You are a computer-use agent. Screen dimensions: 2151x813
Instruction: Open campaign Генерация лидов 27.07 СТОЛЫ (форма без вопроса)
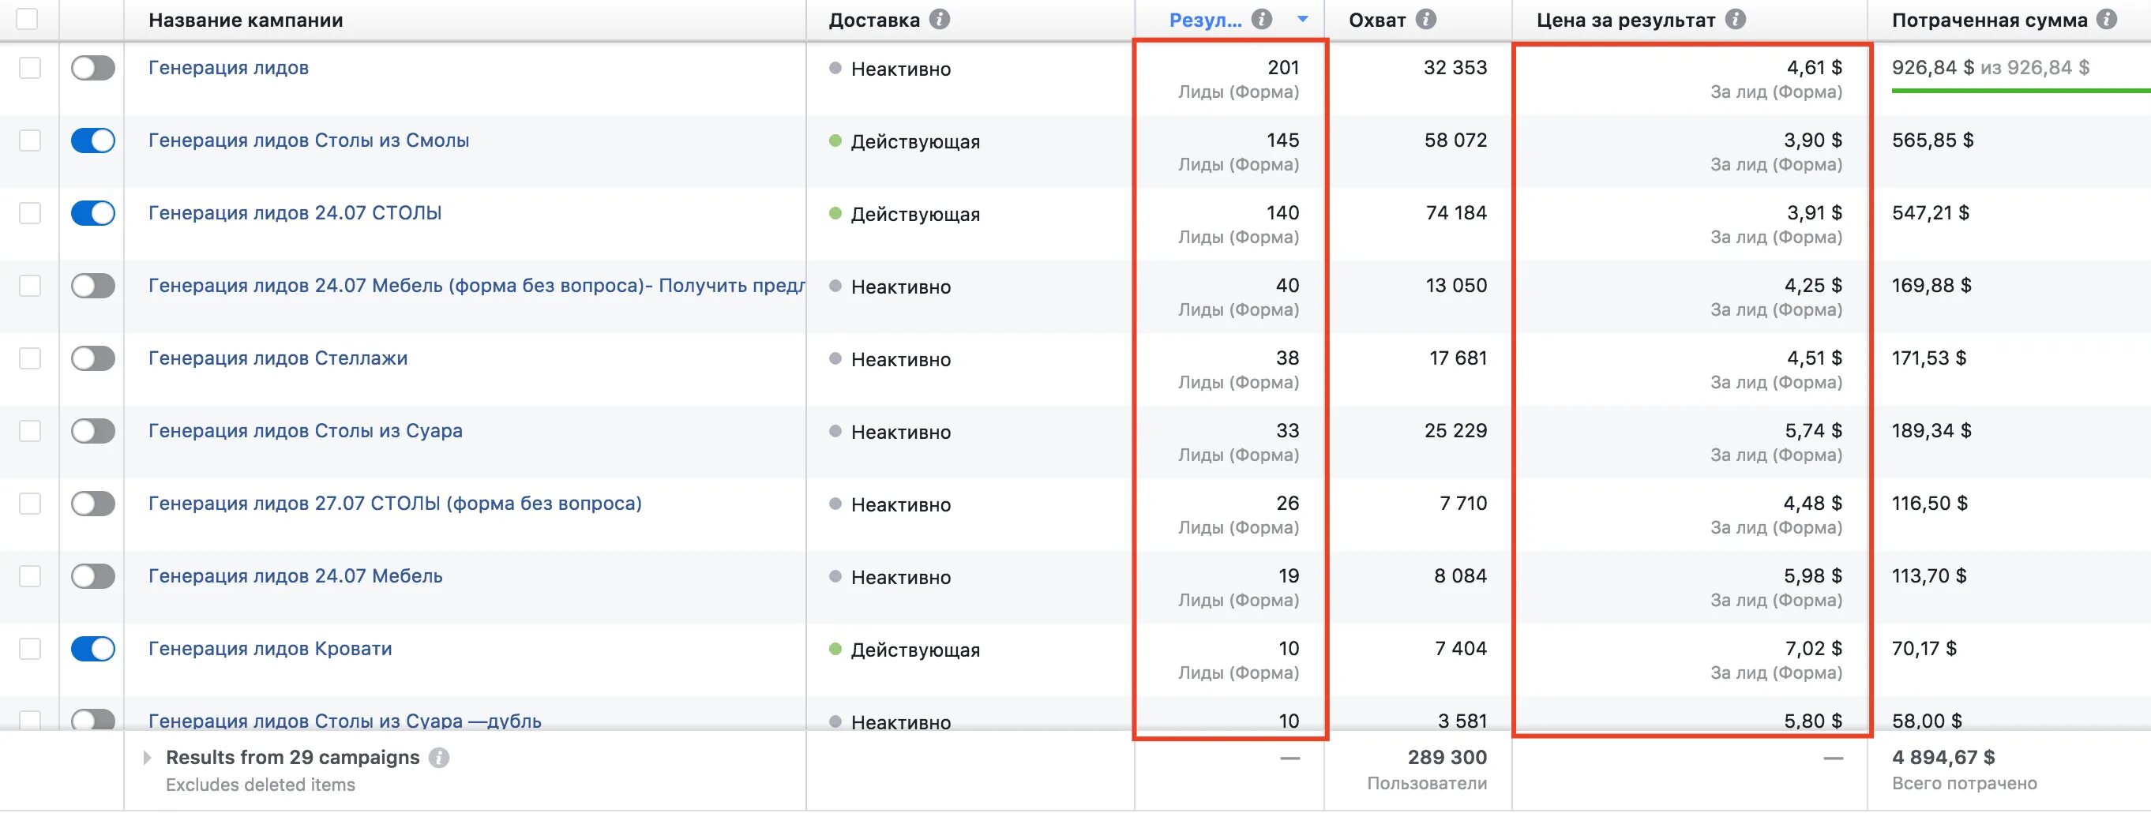point(395,504)
